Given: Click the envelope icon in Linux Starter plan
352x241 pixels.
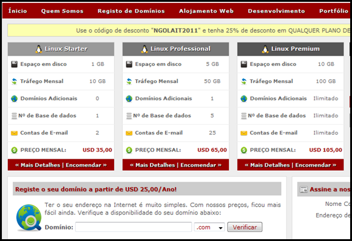Looking at the screenshot, I should click(x=15, y=133).
